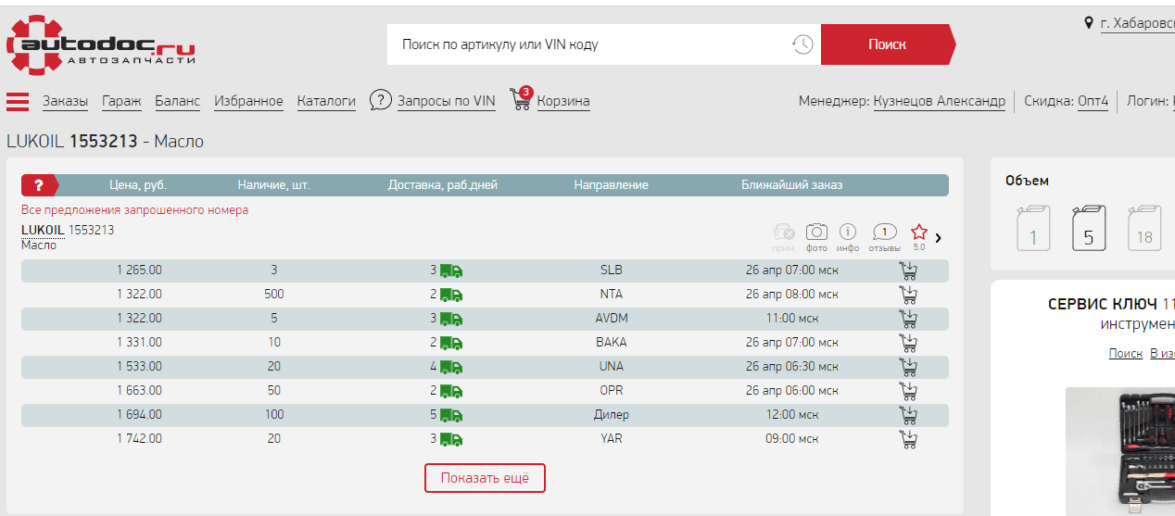Click the Направление column header
The width and height of the screenshot is (1175, 516).
(x=612, y=185)
